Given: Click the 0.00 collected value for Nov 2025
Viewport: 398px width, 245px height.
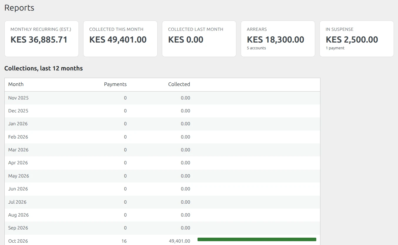Looking at the screenshot, I should [x=185, y=98].
